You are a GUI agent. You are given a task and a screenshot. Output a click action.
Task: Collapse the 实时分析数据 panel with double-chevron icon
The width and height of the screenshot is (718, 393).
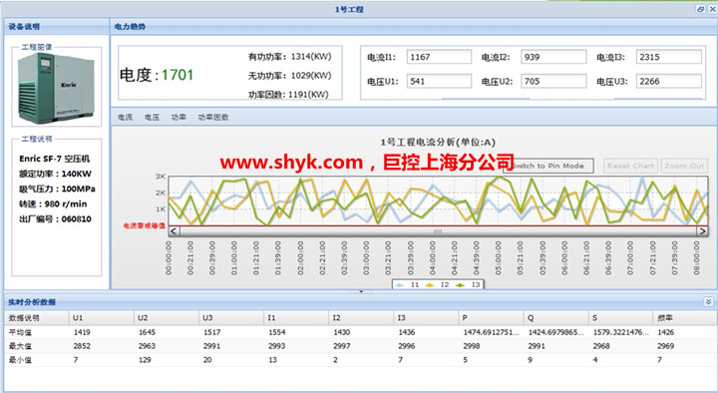[708, 301]
